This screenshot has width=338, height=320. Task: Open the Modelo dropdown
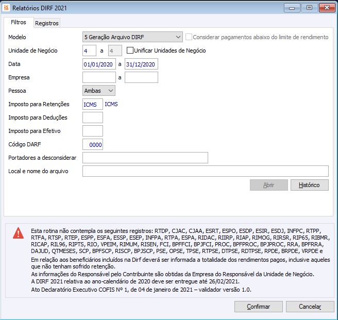pos(132,37)
